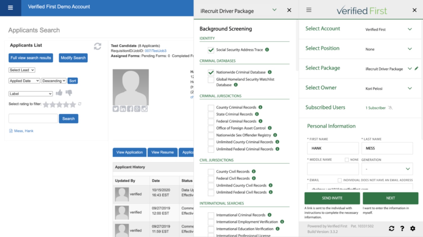Show info for International Employment Verification
423x237 pixels.
tap(282, 222)
